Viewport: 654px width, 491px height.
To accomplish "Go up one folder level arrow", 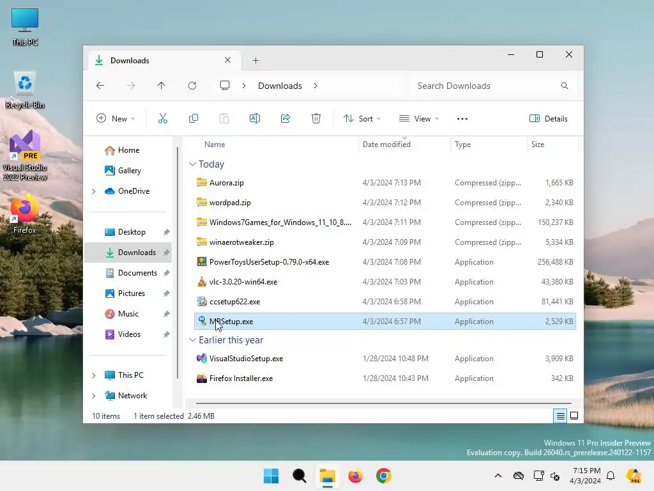I will coord(162,86).
